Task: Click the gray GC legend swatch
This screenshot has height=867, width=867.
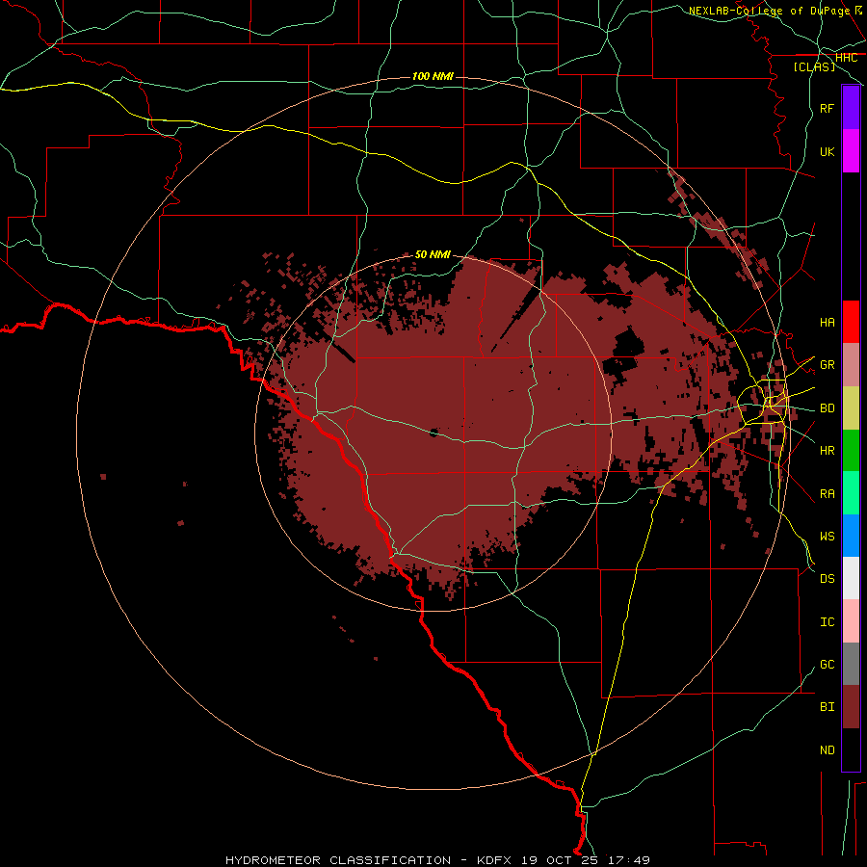Action: coord(851,664)
